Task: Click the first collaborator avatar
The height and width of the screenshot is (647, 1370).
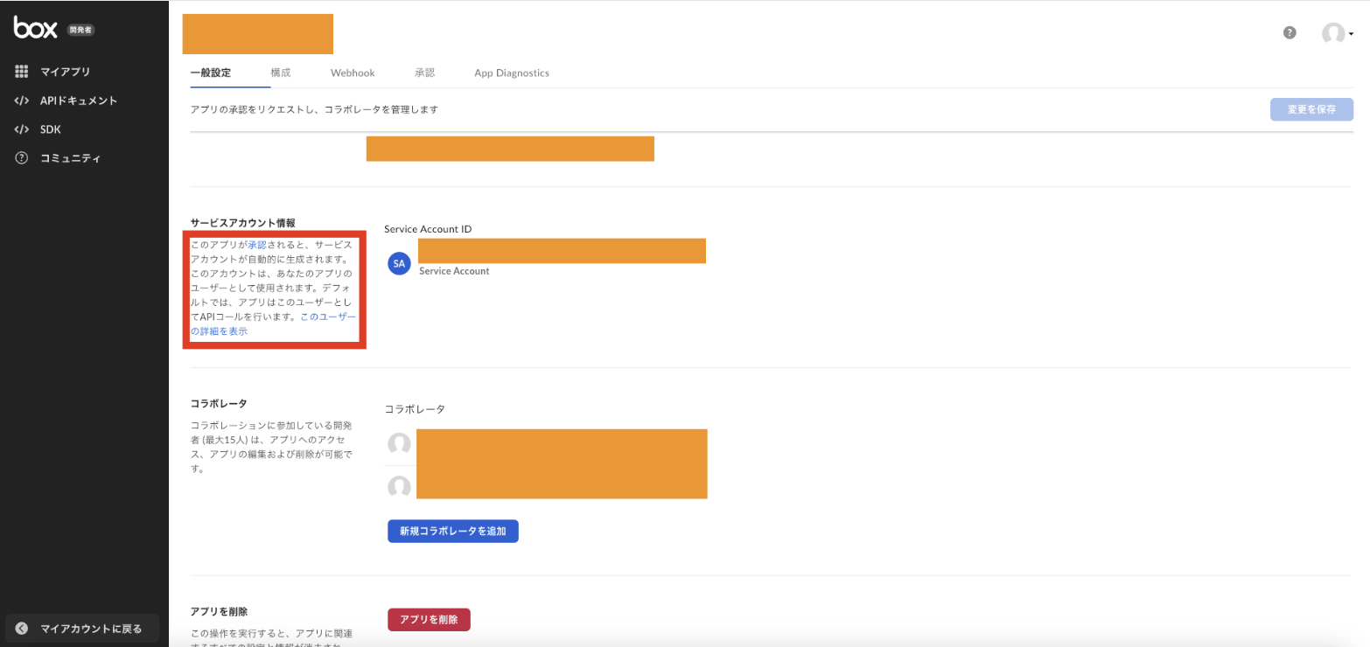Action: click(399, 444)
